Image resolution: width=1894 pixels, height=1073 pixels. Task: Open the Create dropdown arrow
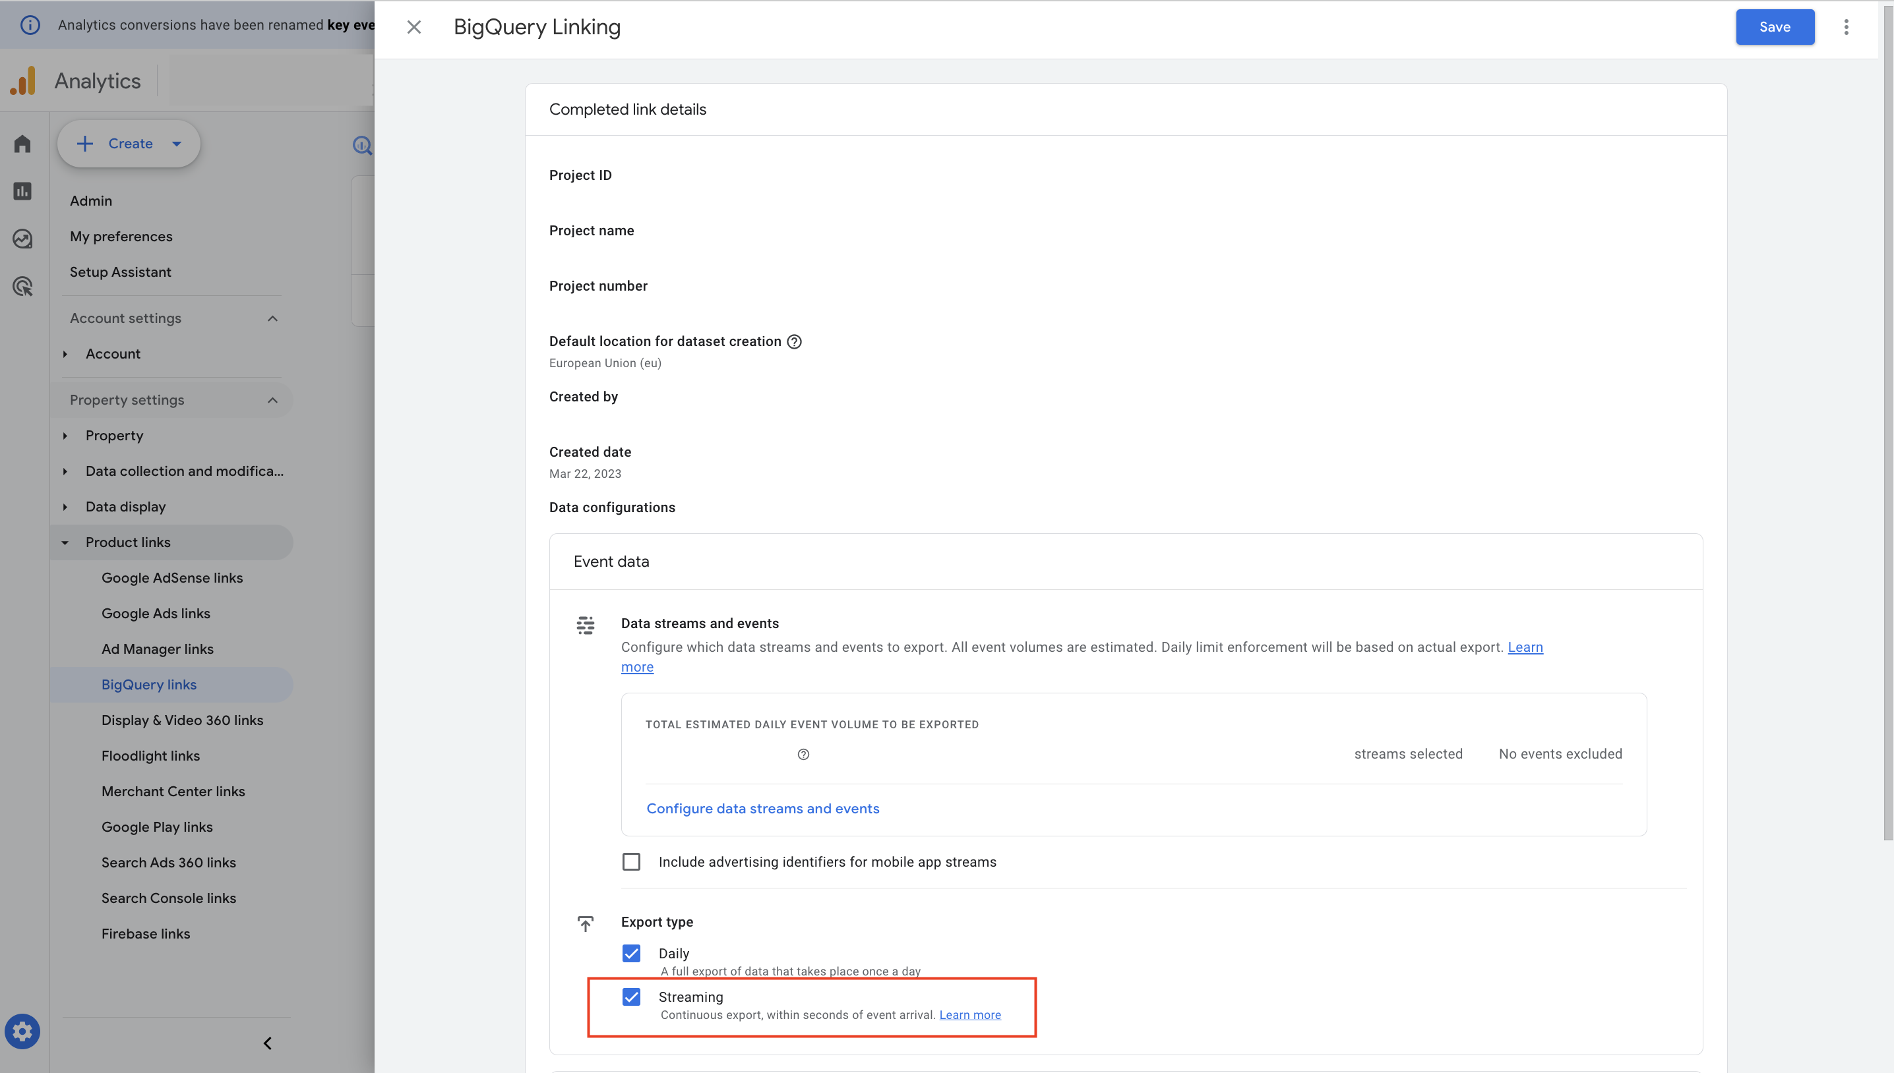point(177,144)
